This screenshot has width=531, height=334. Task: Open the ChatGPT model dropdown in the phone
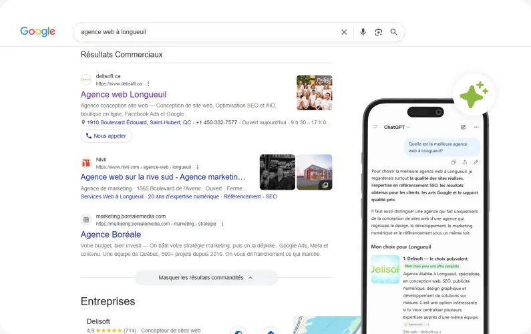[x=397, y=127]
